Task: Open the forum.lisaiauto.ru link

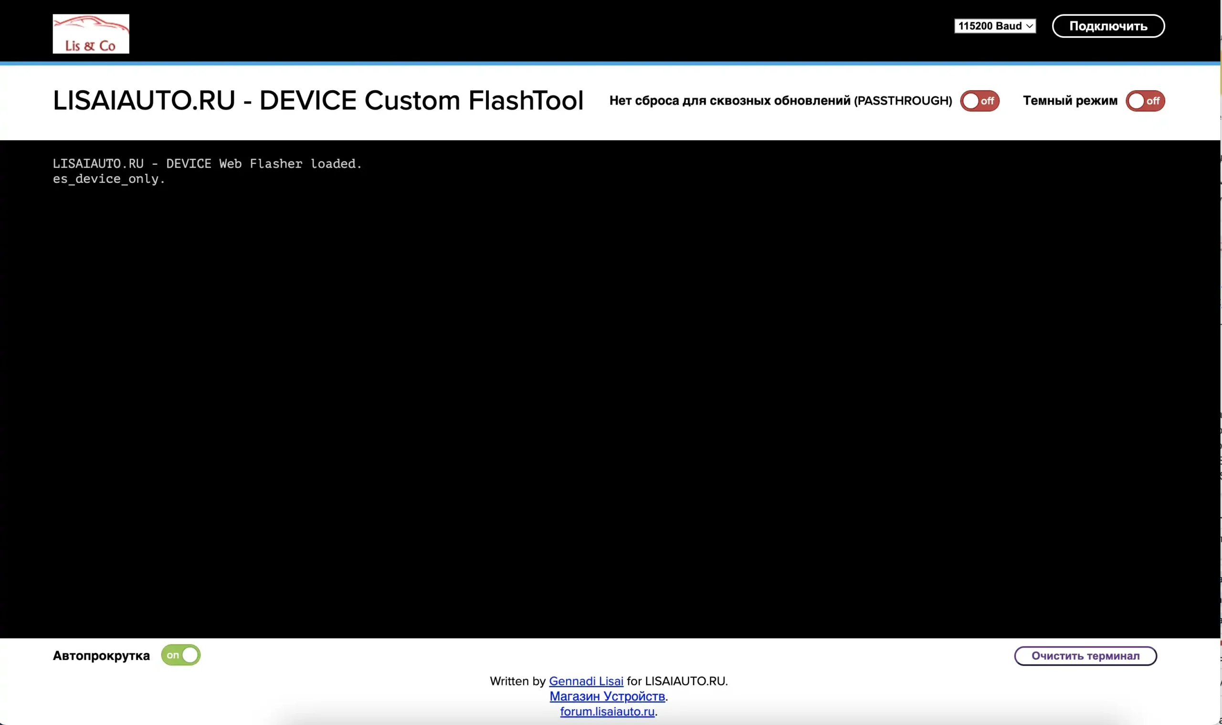Action: (x=607, y=711)
